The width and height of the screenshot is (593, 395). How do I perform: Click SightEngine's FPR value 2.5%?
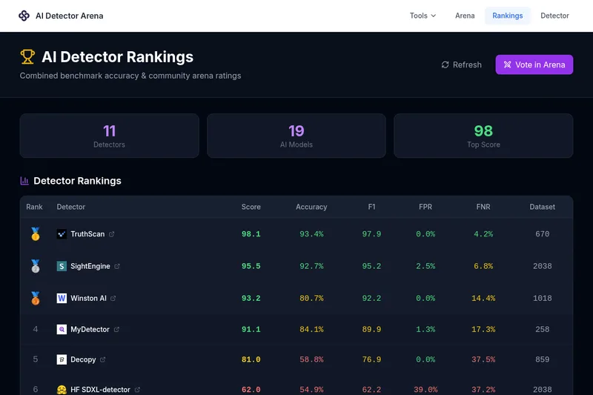click(425, 266)
